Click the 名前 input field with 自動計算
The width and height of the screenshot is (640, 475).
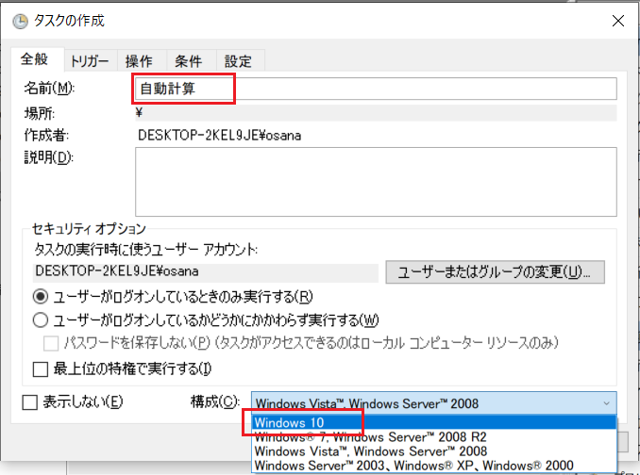coord(376,89)
